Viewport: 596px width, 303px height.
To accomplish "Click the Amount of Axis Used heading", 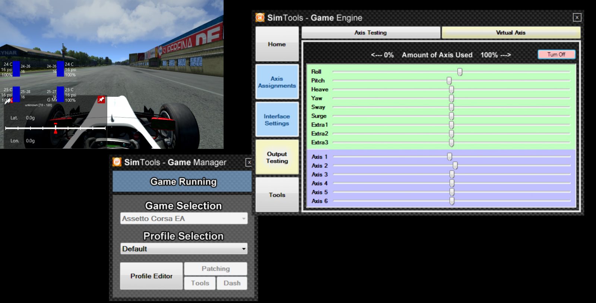I will point(437,55).
